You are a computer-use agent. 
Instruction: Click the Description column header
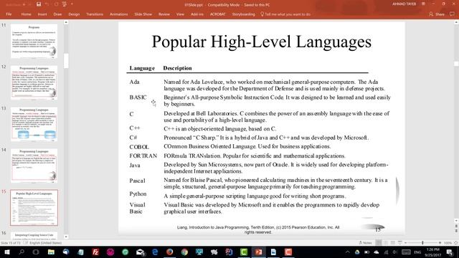tap(177, 68)
